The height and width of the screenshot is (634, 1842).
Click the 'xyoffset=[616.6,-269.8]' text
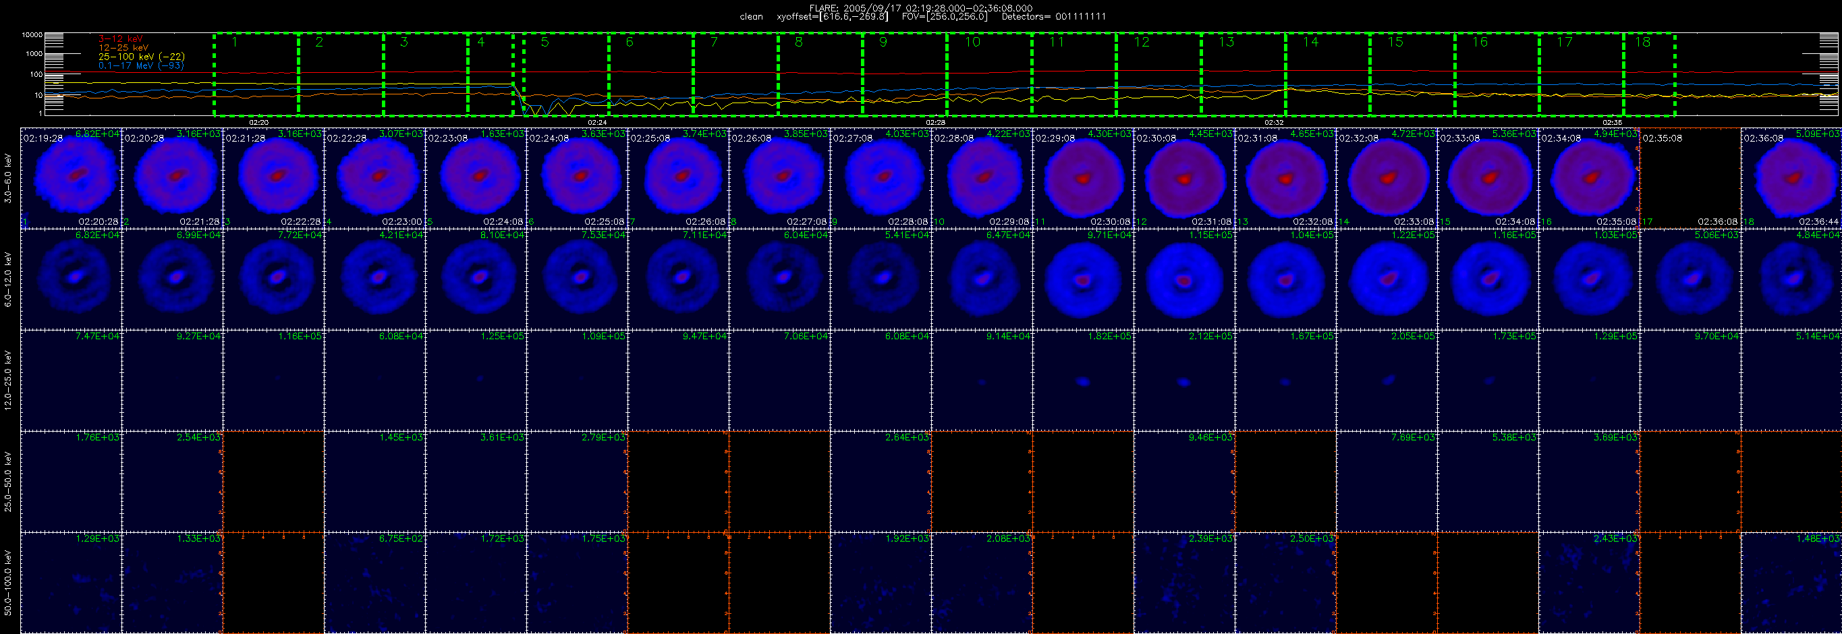(x=833, y=16)
